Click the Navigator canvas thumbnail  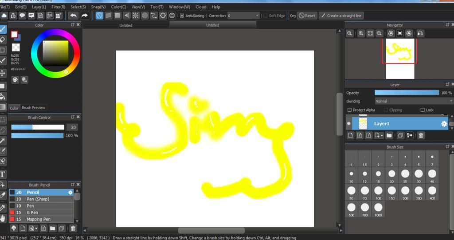[x=400, y=59]
